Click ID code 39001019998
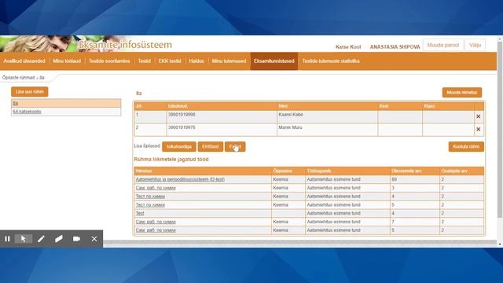The width and height of the screenshot is (503, 283). (182, 115)
